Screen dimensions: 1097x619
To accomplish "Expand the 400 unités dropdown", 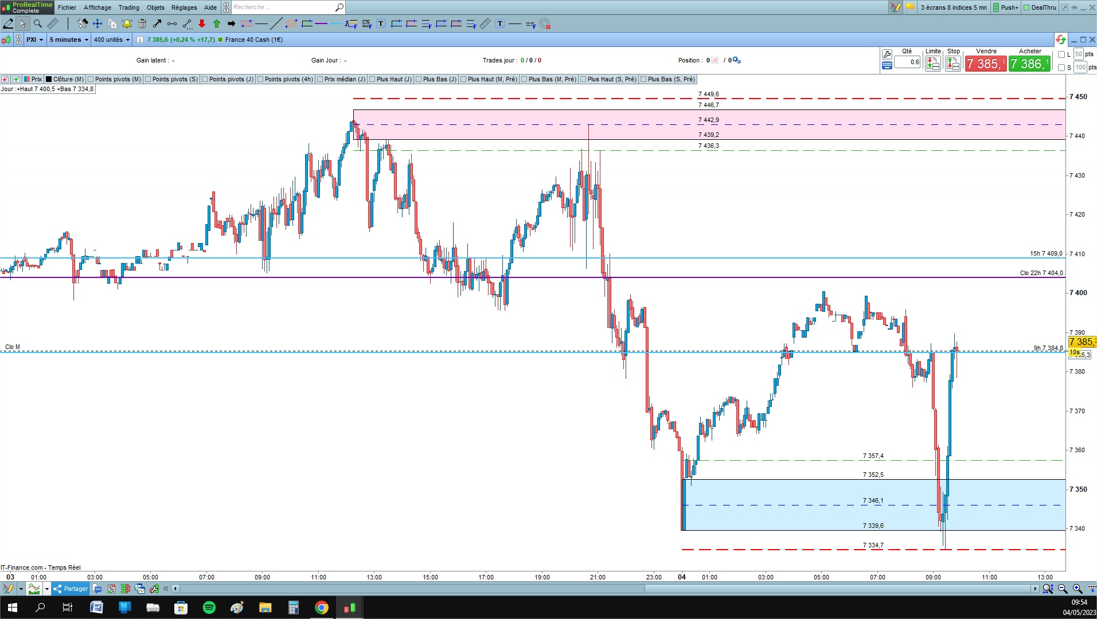I will coord(112,40).
